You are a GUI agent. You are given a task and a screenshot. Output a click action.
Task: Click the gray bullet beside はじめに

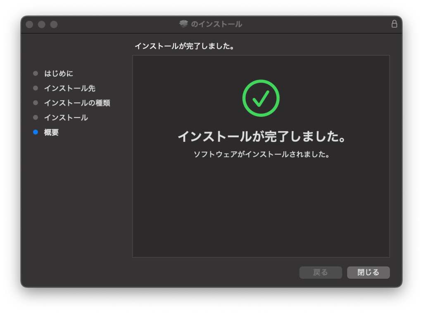[x=36, y=73]
